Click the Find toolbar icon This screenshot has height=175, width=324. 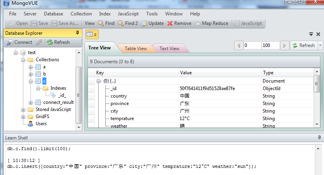(x=101, y=23)
